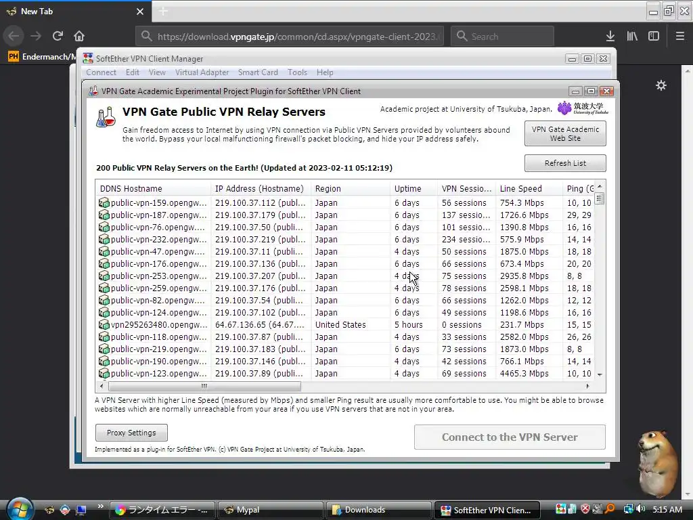Click the VPN Gate flask icon in header
This screenshot has width=693, height=520.
click(x=106, y=117)
